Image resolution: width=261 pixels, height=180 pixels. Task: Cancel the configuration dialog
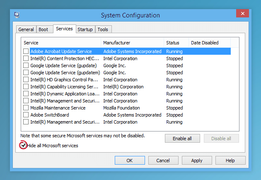click(163, 161)
